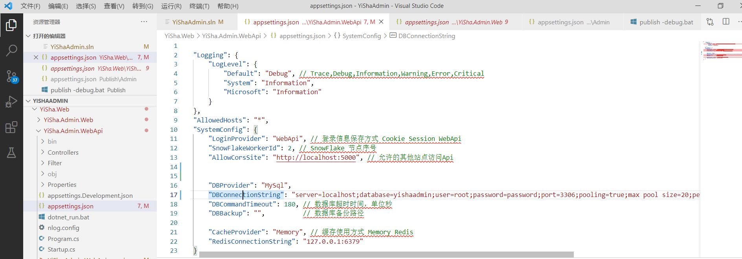
Task: Open the 编辑(E) menu
Action: tap(58, 6)
